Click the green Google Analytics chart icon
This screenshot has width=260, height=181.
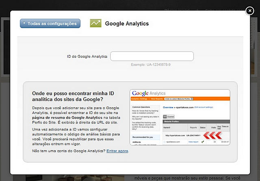[96, 23]
